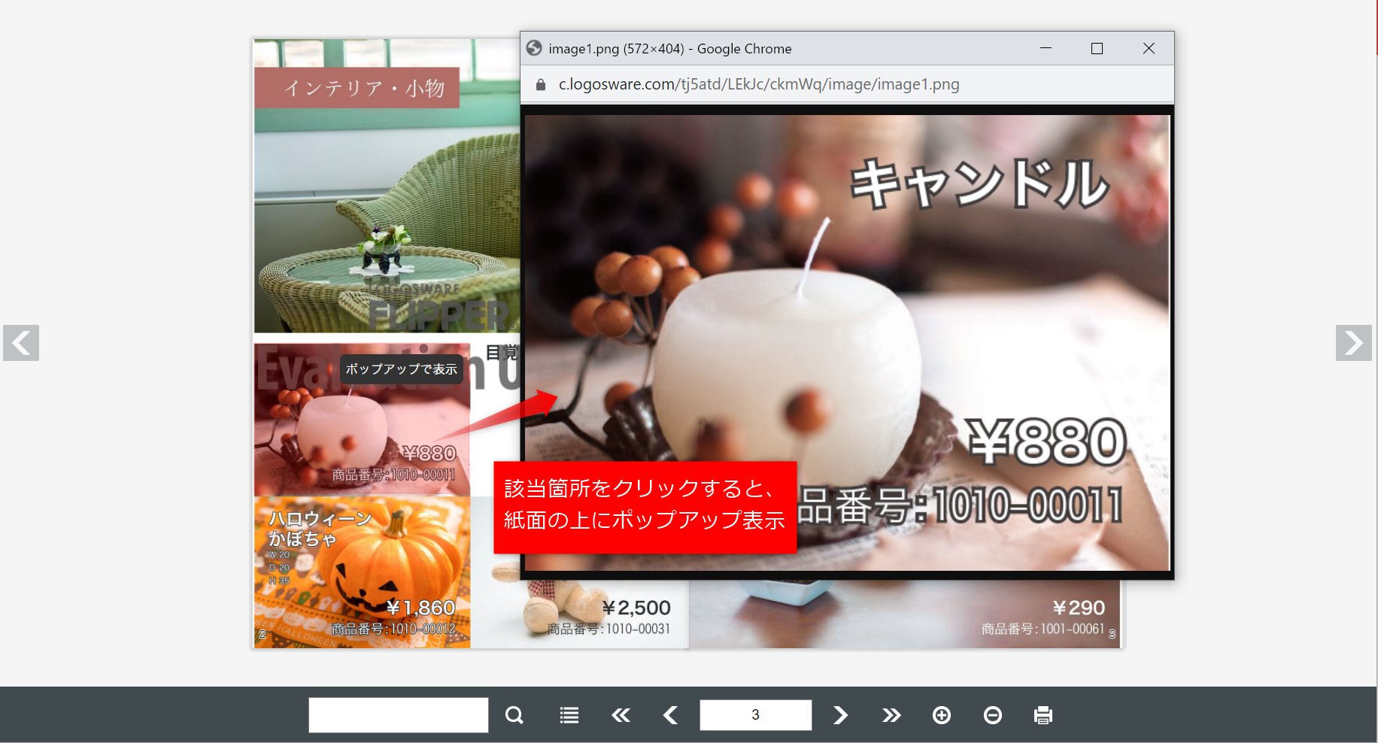Click the page number field showing 3
The image size is (1378, 743).
tap(755, 715)
